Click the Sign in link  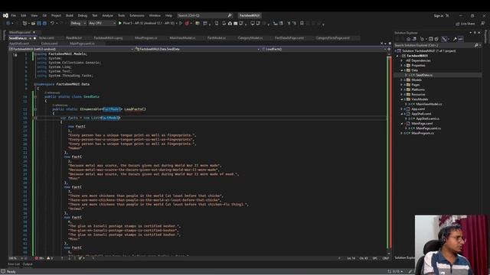click(439, 15)
